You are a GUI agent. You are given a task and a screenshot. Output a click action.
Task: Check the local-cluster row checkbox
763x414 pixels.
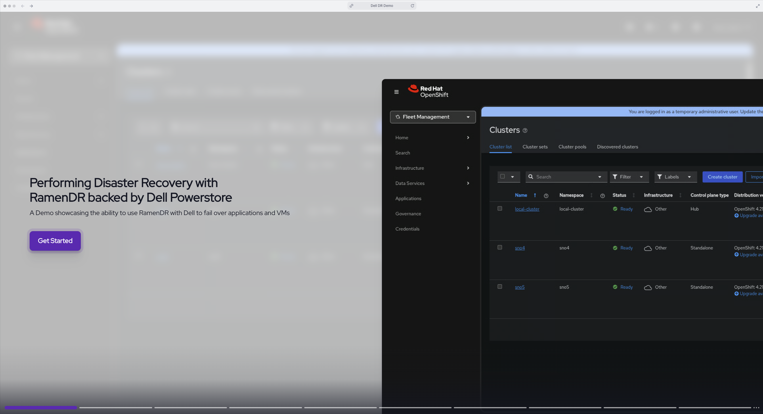[500, 208]
